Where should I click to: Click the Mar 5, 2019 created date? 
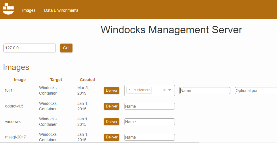tap(83, 91)
